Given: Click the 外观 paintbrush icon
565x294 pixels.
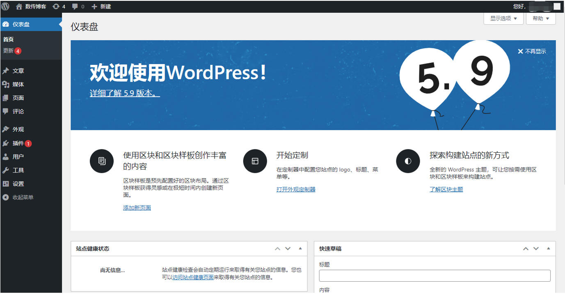Looking at the screenshot, I should click(x=6, y=129).
